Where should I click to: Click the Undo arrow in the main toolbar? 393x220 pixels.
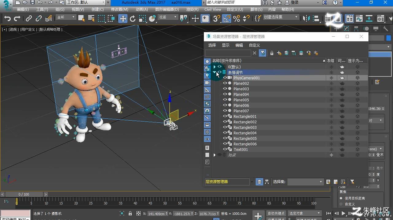click(x=7, y=19)
